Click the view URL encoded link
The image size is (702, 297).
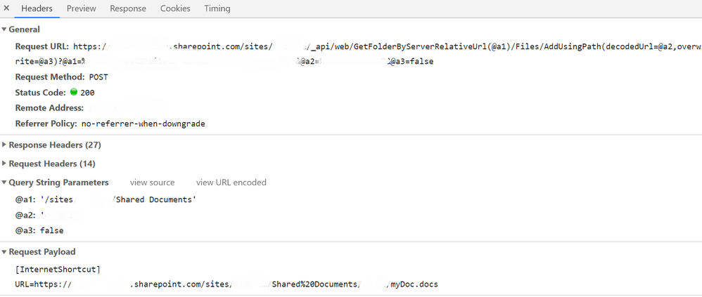pos(231,183)
